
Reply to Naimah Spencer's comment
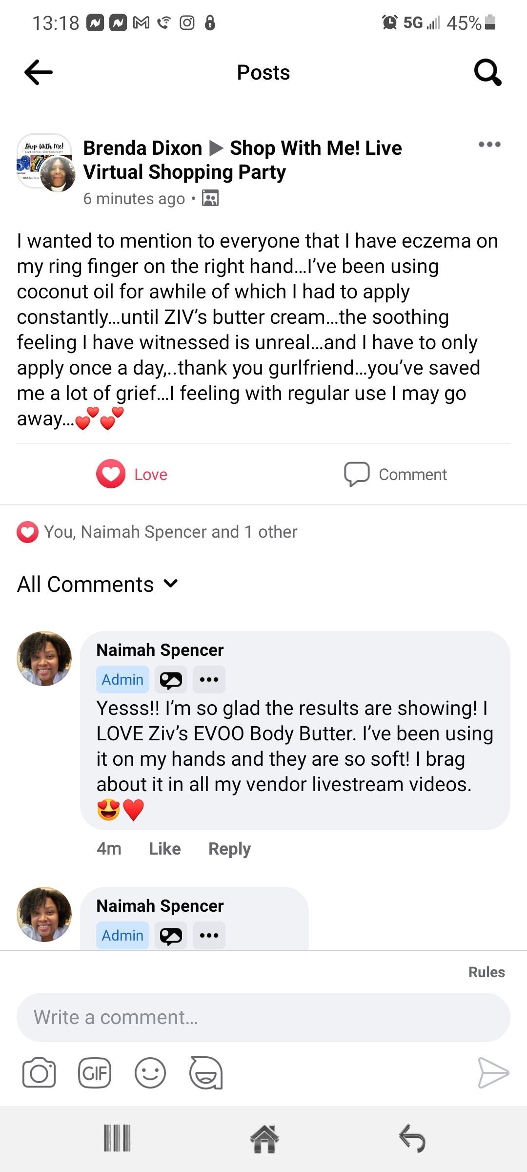(229, 849)
